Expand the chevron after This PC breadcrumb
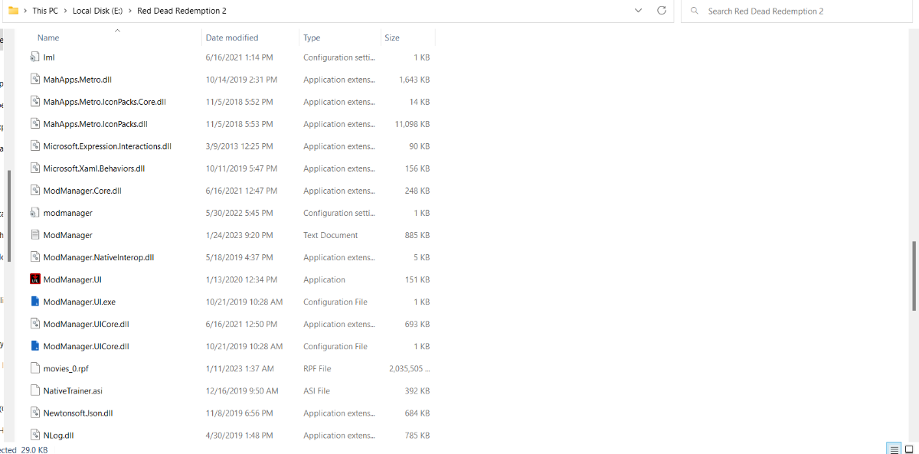 pos(65,11)
